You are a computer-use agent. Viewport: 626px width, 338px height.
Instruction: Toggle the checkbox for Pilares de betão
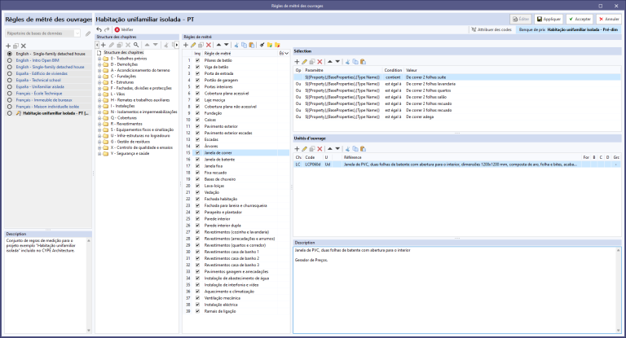tap(197, 60)
